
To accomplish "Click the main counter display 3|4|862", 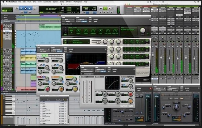I will [x=51, y=9].
